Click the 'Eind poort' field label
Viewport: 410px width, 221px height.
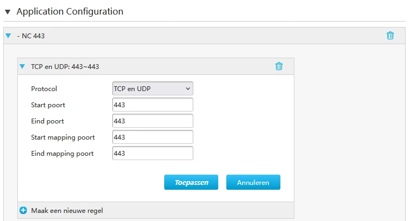(48, 121)
